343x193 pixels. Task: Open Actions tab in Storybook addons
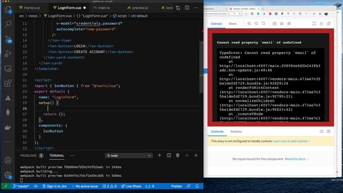click(x=236, y=131)
